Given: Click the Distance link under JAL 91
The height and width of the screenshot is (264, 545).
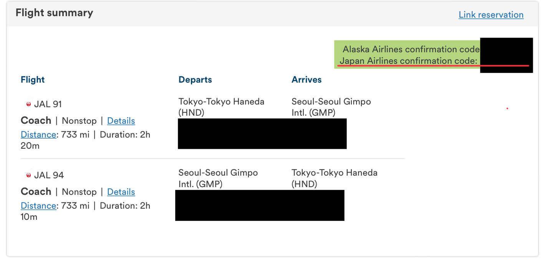Looking at the screenshot, I should point(38,134).
